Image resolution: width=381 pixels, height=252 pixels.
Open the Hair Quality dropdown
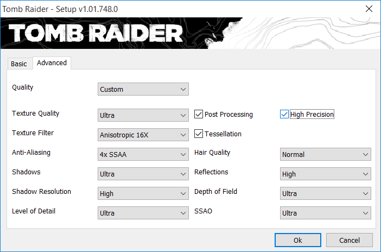(x=325, y=154)
